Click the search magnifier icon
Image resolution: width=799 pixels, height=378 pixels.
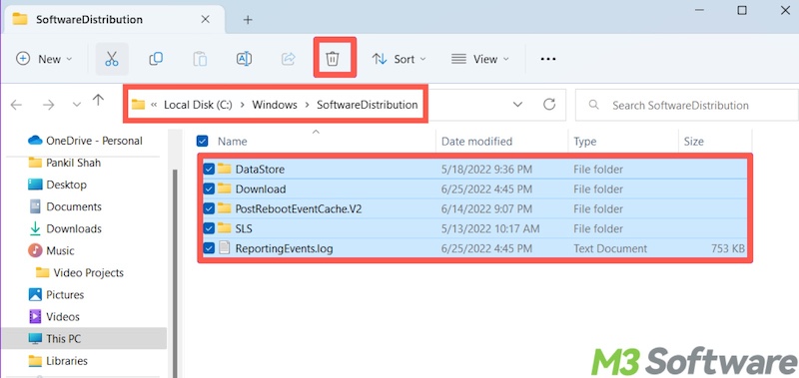tap(593, 105)
